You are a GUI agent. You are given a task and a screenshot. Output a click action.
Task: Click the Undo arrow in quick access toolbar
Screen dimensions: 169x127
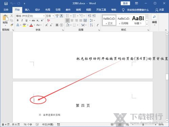12,3
